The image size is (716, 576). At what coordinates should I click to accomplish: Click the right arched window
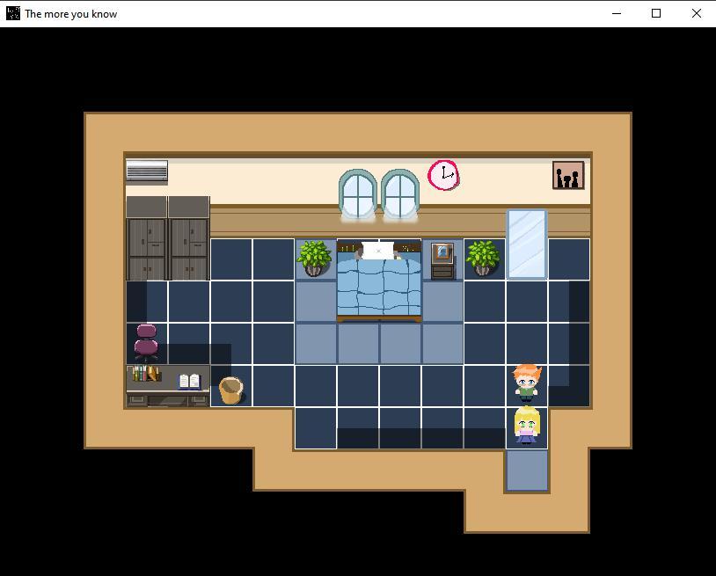tap(400, 194)
